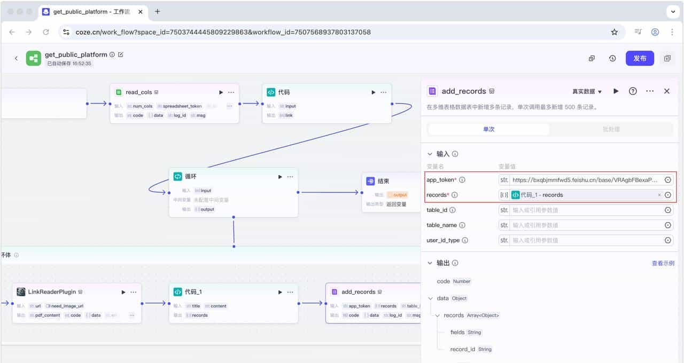Bookmark page with the star icon
This screenshot has width=684, height=363.
615,32
